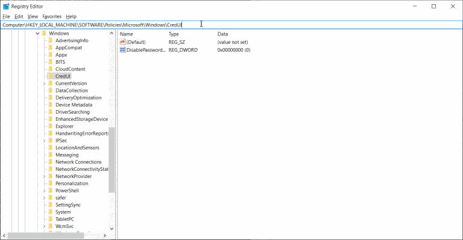
Task: Click the tree horizontal scroll-right arrow
Action: click(105, 236)
